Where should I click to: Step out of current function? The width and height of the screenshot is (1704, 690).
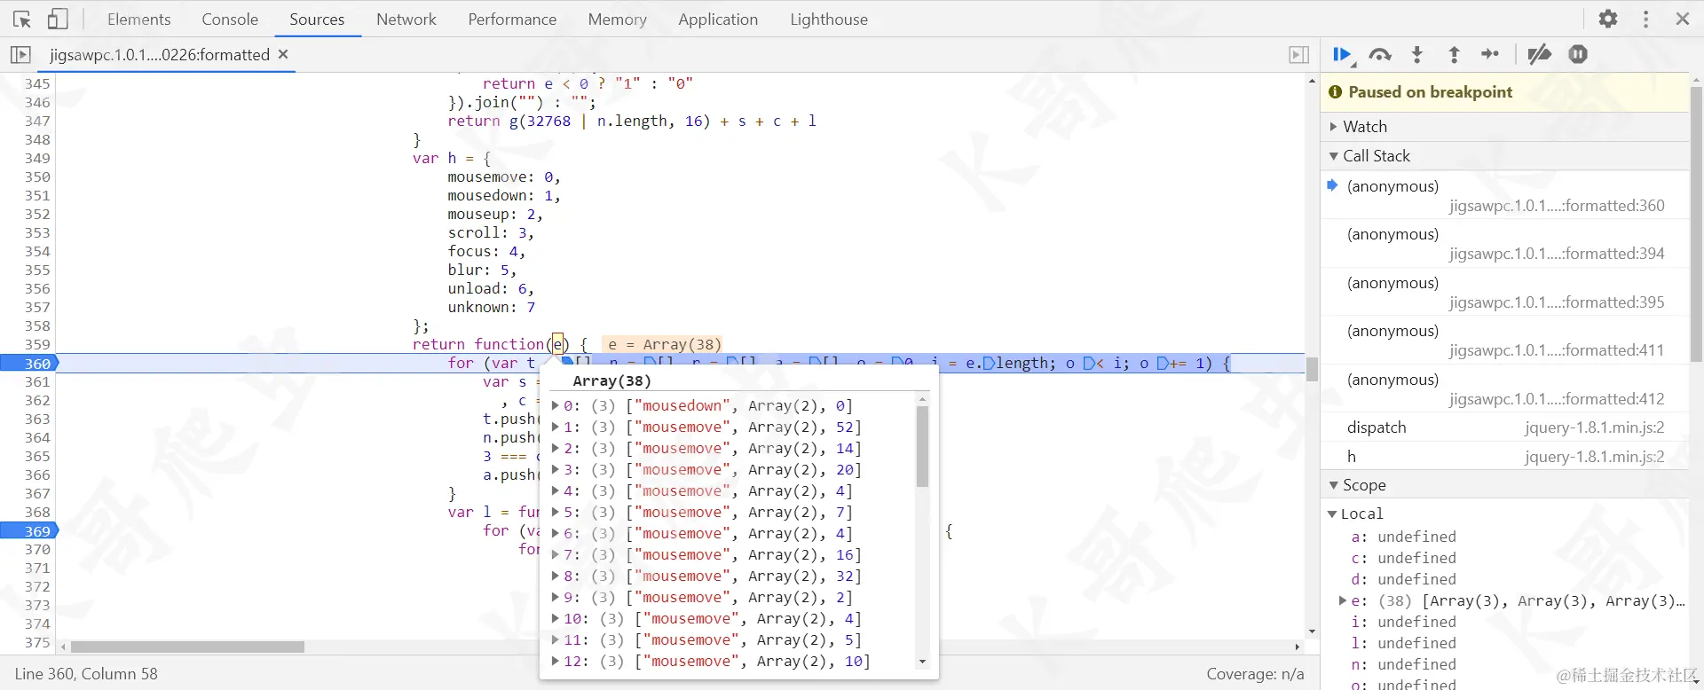(1454, 55)
